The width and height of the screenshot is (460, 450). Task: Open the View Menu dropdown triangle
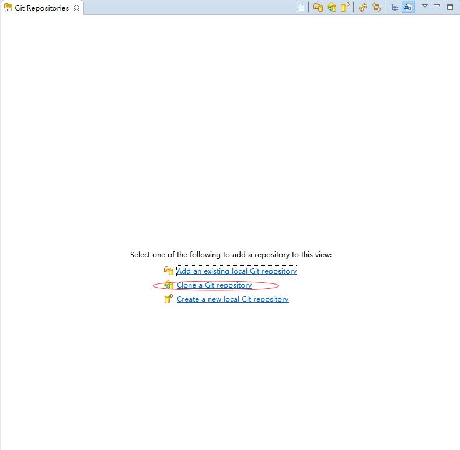click(425, 6)
